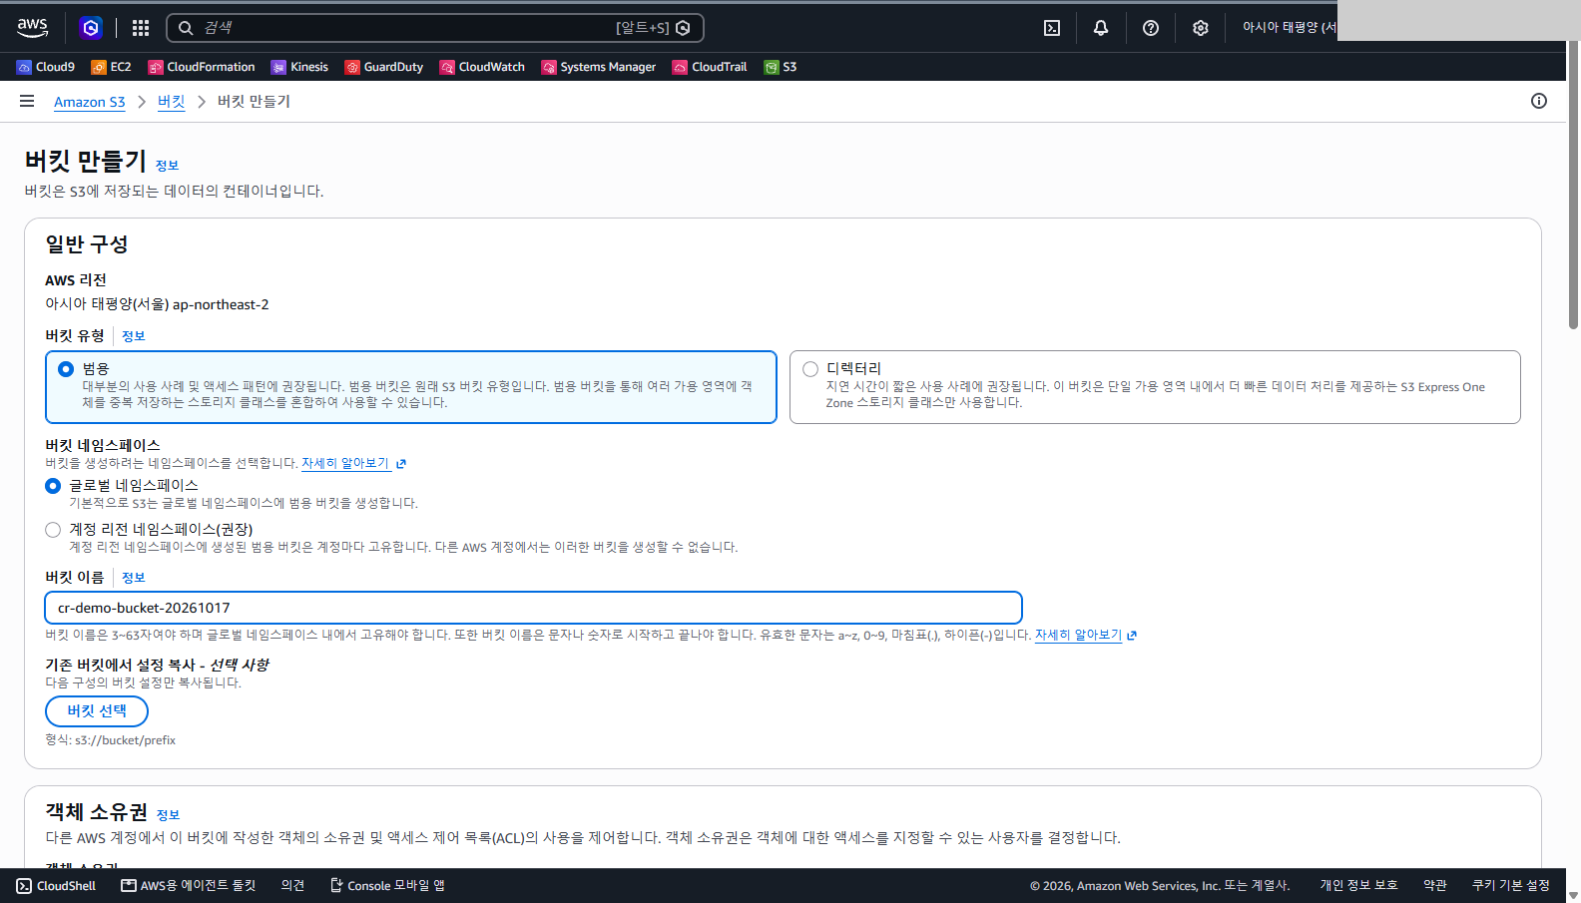Focus the top 검색 search box
The image size is (1581, 903).
click(x=435, y=28)
